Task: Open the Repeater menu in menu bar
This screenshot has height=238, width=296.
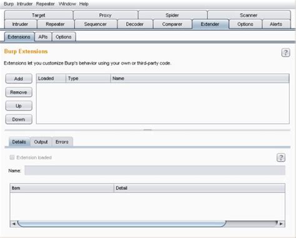Action: pos(46,4)
